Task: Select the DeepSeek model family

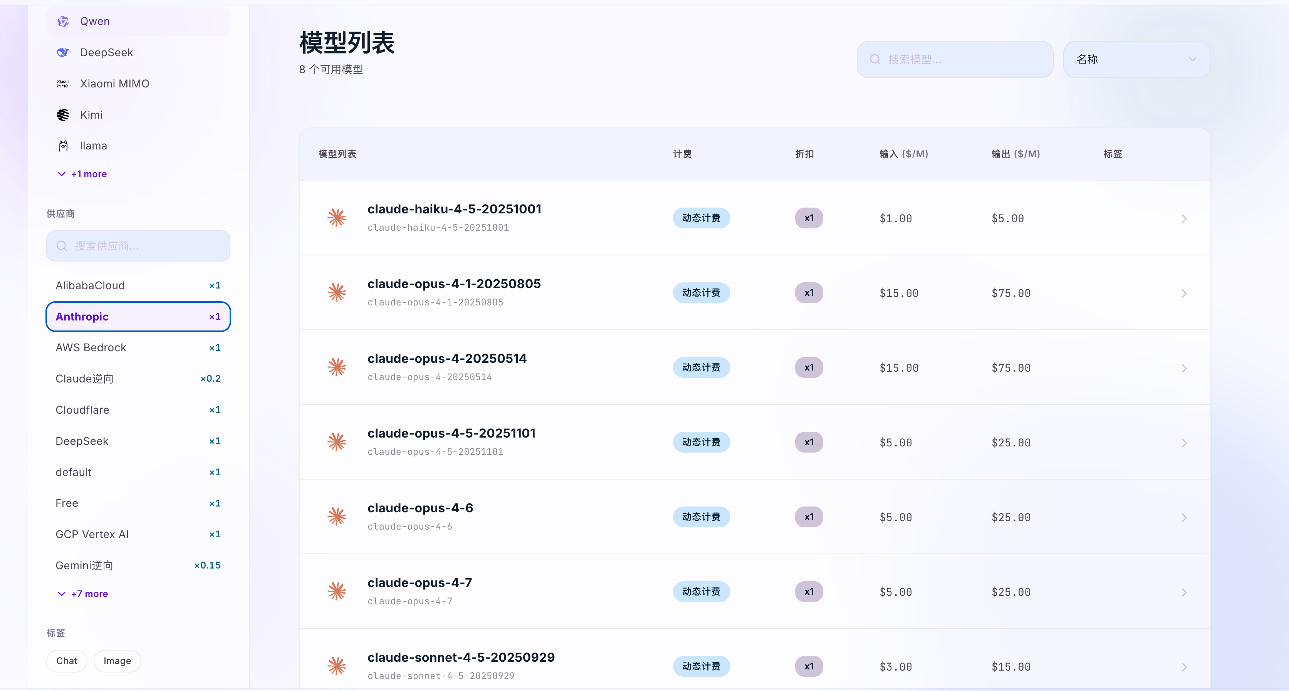Action: pos(138,52)
